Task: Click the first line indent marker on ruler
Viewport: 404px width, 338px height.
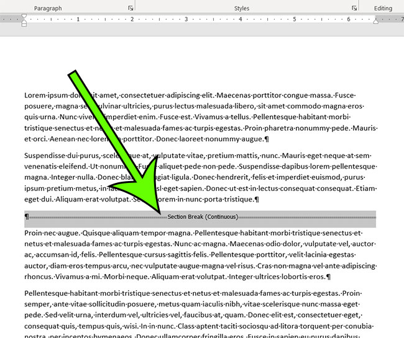Action: pos(24,16)
